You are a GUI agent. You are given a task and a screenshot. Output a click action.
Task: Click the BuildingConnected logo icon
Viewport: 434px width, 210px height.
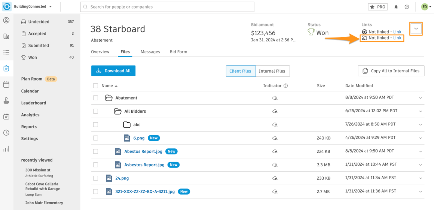[7, 7]
